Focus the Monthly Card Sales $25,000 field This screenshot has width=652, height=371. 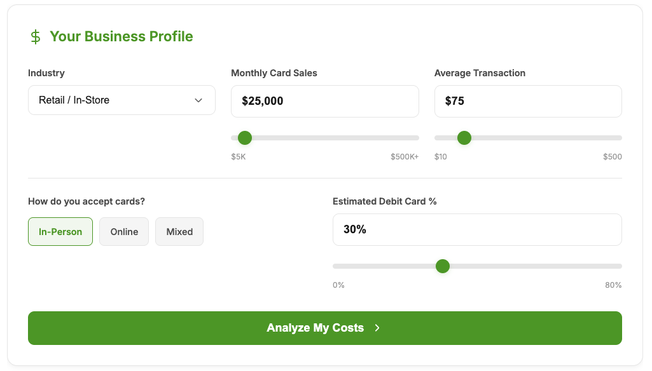[324, 101]
